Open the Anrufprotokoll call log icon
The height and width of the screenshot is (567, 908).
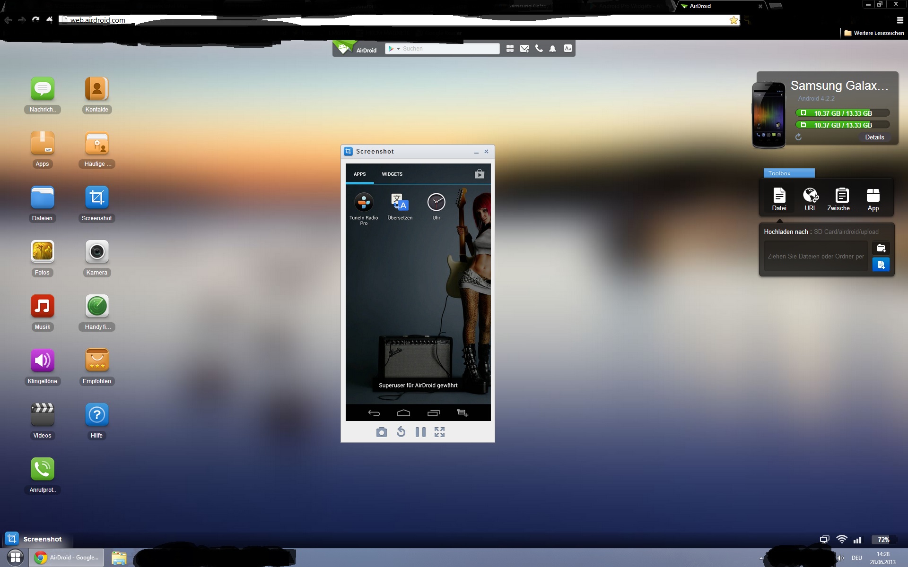pyautogui.click(x=43, y=469)
